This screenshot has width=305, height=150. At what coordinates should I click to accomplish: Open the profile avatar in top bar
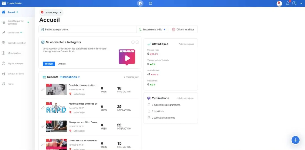pyautogui.click(x=279, y=4)
